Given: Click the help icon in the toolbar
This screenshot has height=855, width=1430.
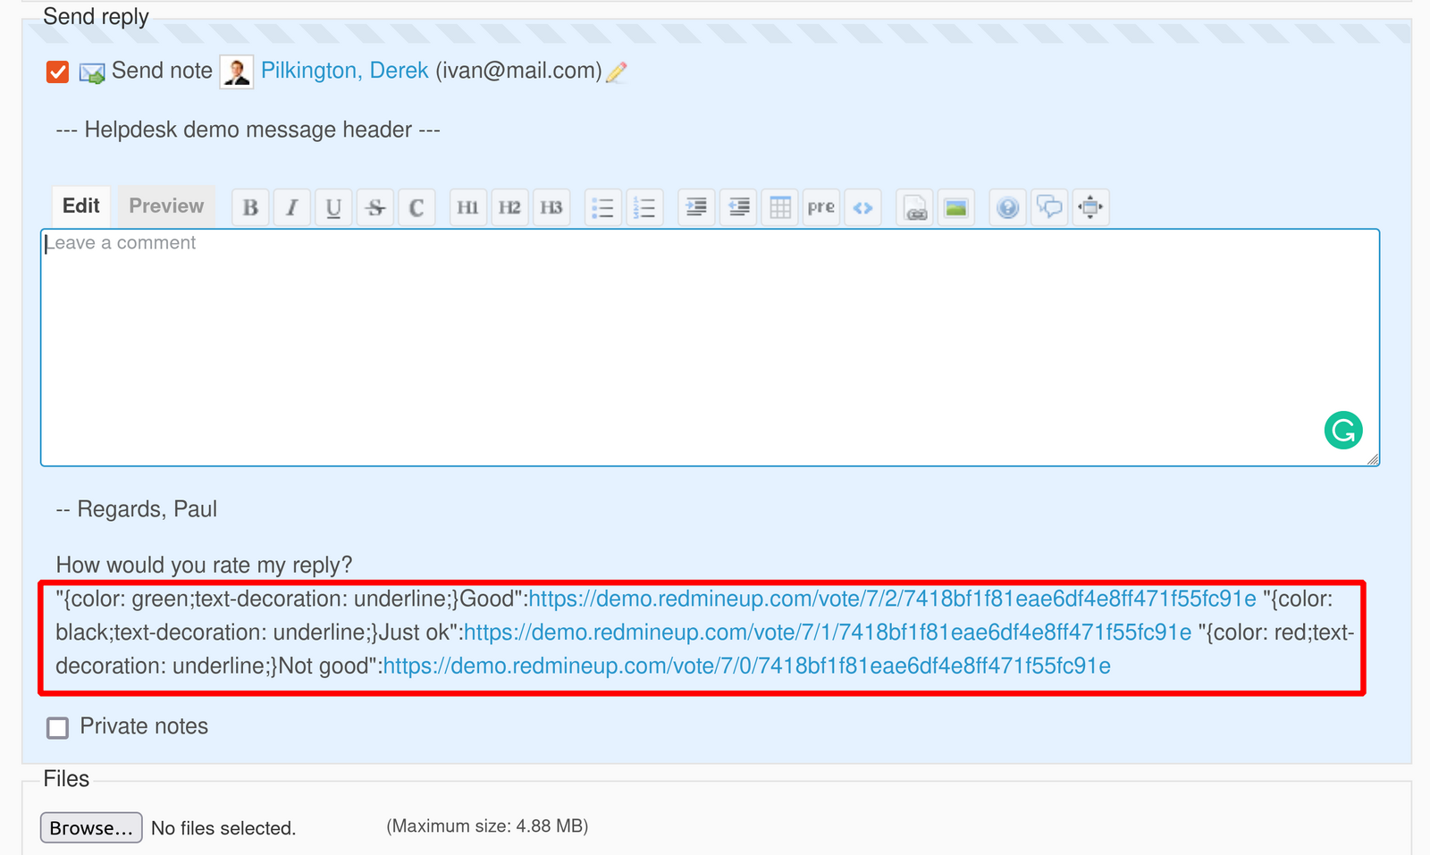Looking at the screenshot, I should click(x=1008, y=206).
